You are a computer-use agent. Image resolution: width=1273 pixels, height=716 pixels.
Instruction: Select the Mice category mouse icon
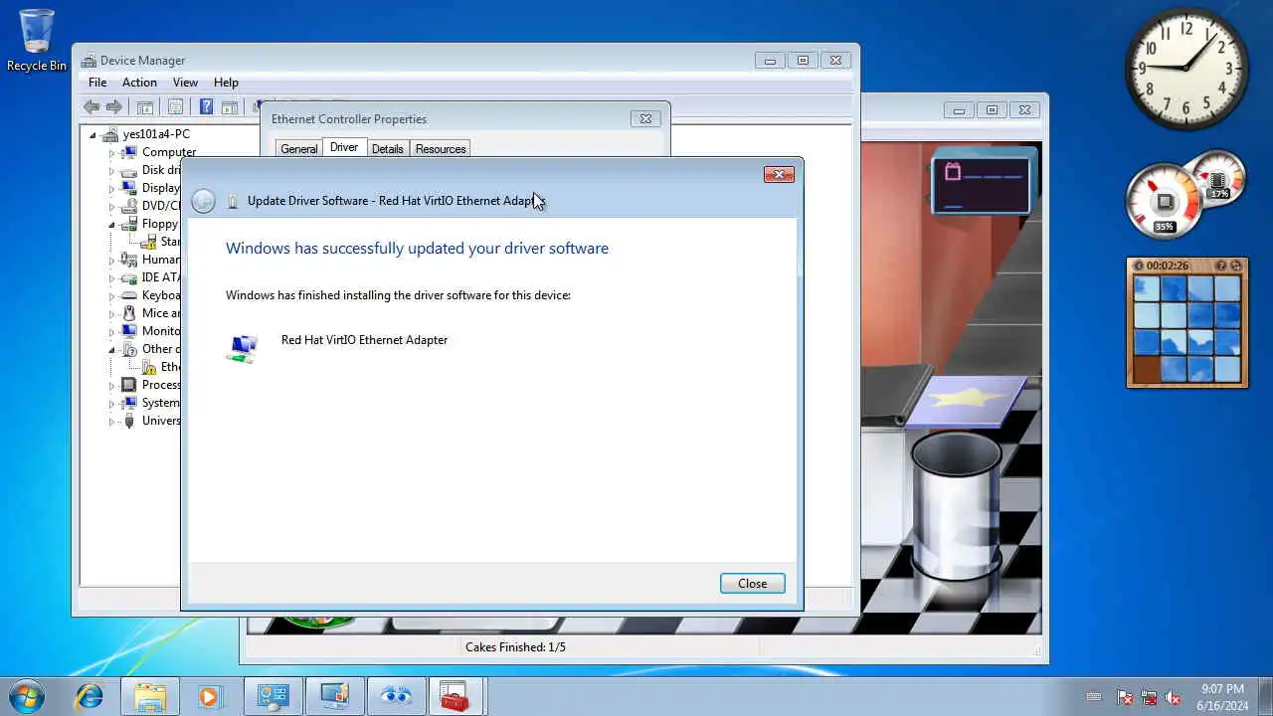128,313
